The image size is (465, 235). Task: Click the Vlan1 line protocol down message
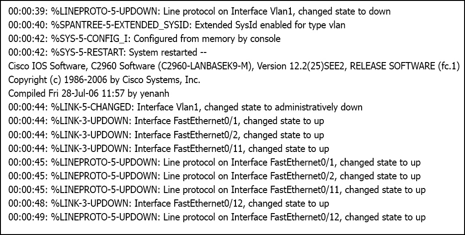click(x=199, y=11)
